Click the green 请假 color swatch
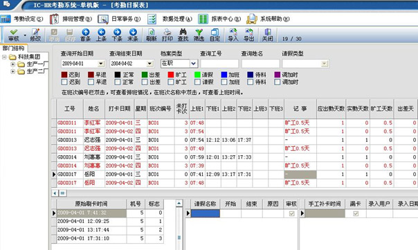Viewport: 418px width, 250px height. 197,74
